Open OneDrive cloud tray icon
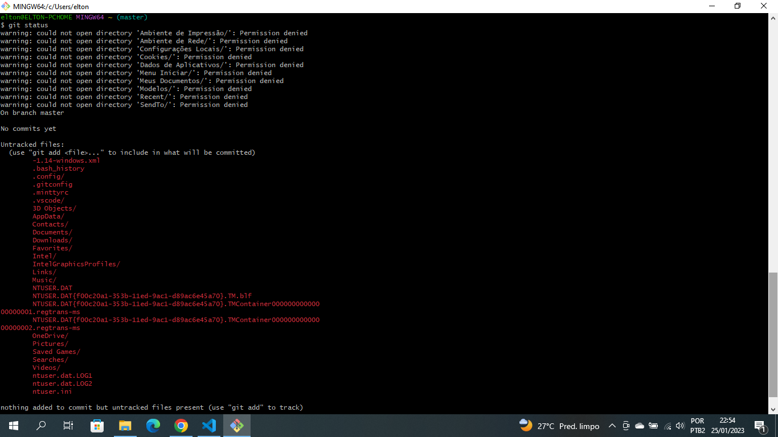This screenshot has height=437, width=778. pyautogui.click(x=640, y=426)
